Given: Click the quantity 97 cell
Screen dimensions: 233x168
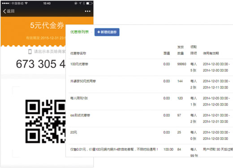Looking at the screenshot, I should (179, 115).
